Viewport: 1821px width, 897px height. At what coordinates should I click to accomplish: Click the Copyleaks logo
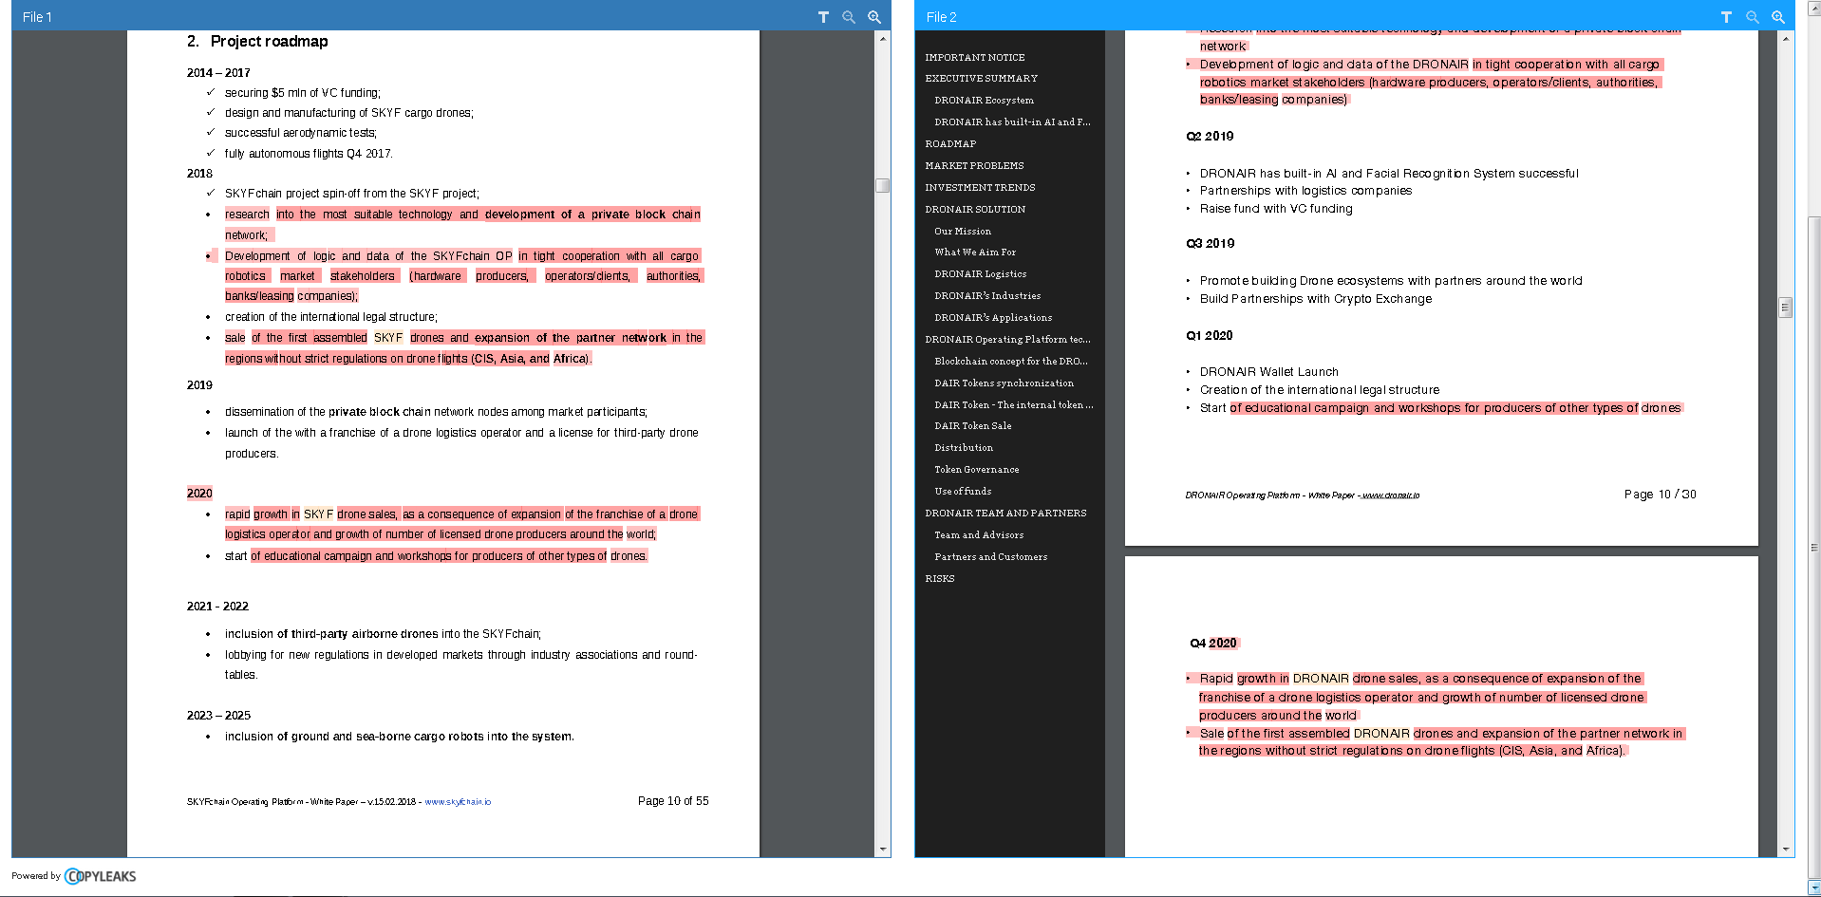coord(100,876)
